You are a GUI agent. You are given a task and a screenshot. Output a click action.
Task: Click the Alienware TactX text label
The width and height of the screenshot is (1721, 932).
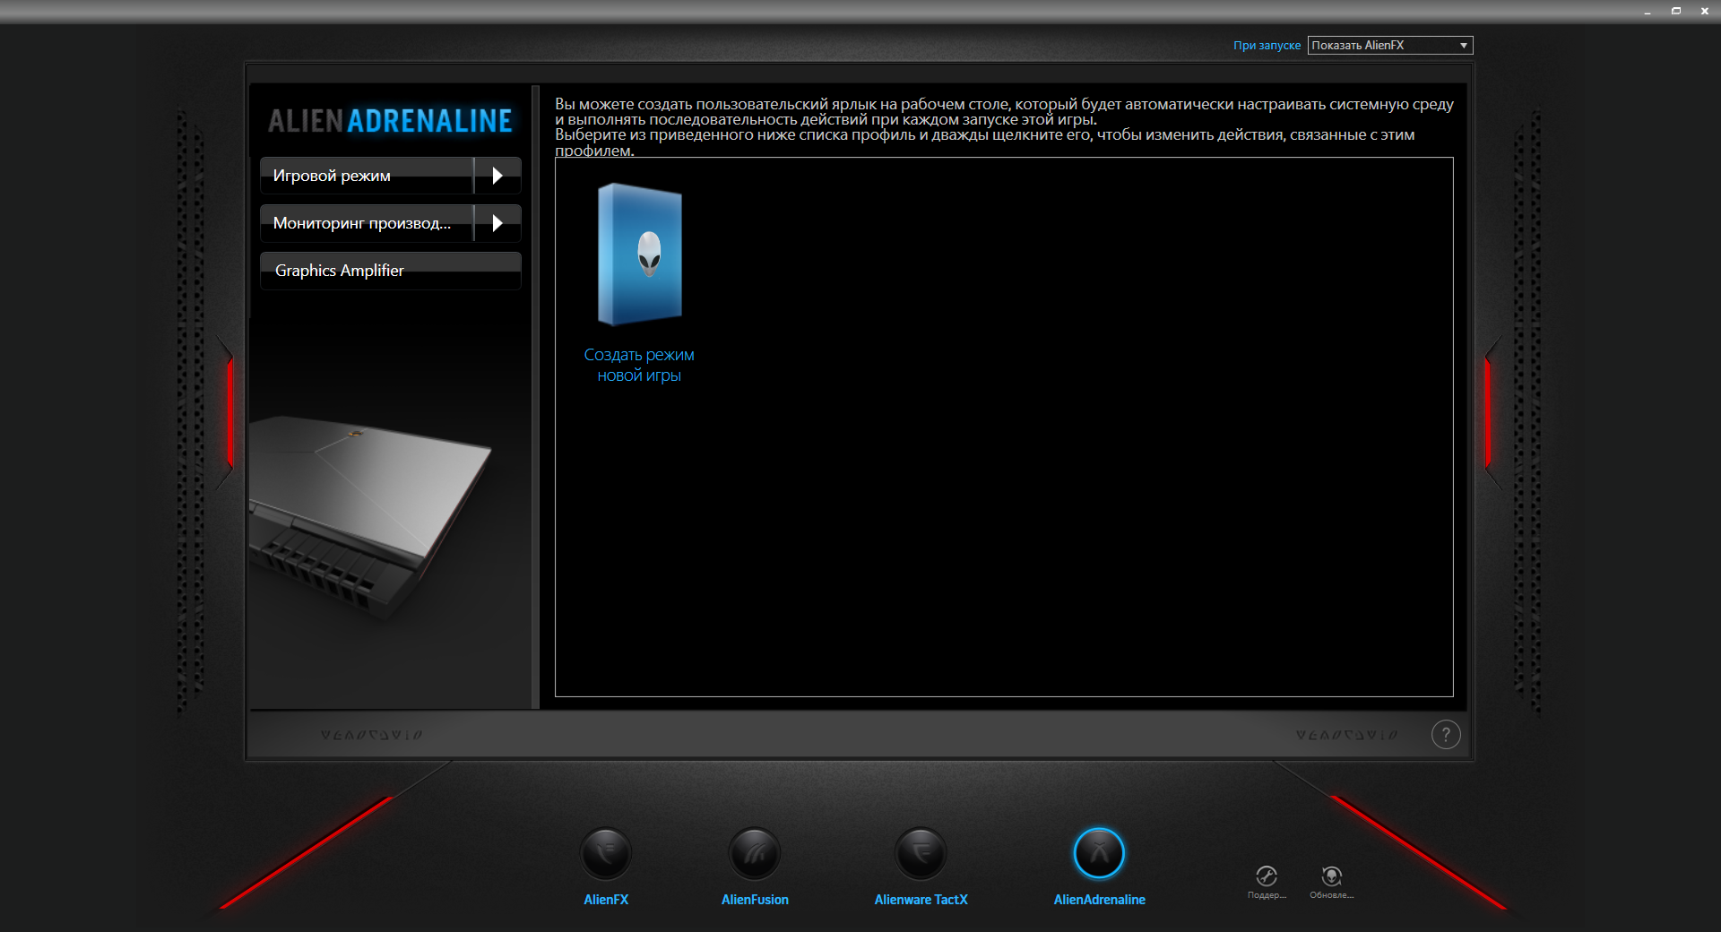click(921, 900)
